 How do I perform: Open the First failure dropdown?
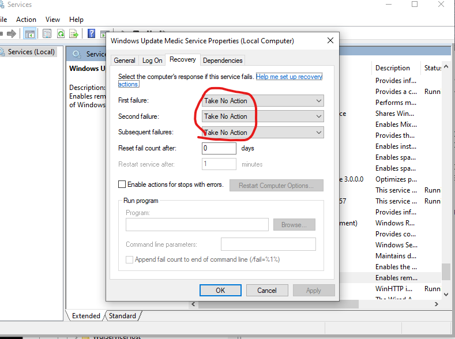262,101
